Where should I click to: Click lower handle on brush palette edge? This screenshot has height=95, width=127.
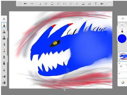(x=7, y=59)
